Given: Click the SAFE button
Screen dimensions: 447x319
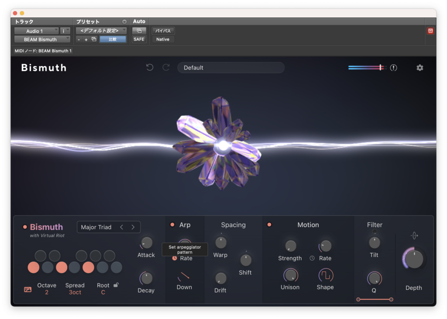Looking at the screenshot, I should (x=139, y=39).
